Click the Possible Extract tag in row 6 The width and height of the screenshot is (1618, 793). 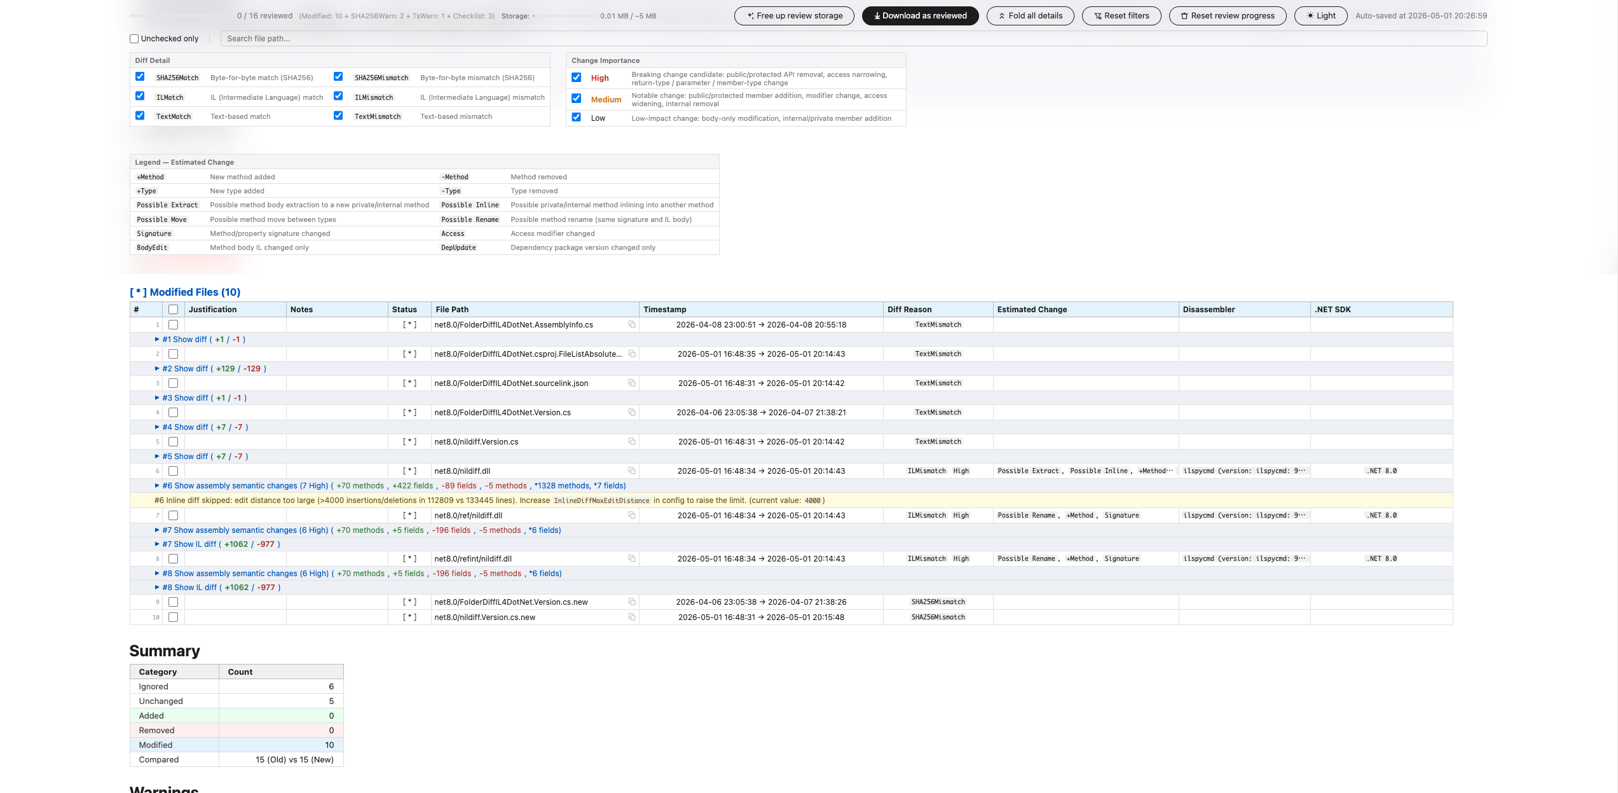click(x=1028, y=471)
